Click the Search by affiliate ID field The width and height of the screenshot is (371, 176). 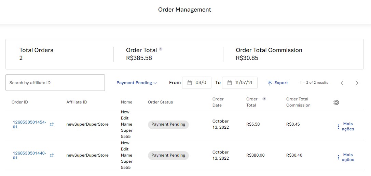click(x=55, y=83)
